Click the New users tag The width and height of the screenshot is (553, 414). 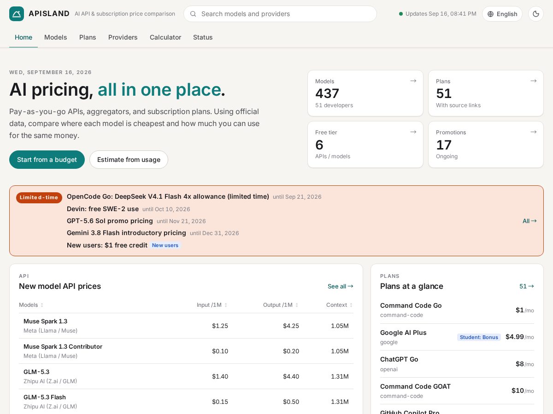[x=165, y=245]
